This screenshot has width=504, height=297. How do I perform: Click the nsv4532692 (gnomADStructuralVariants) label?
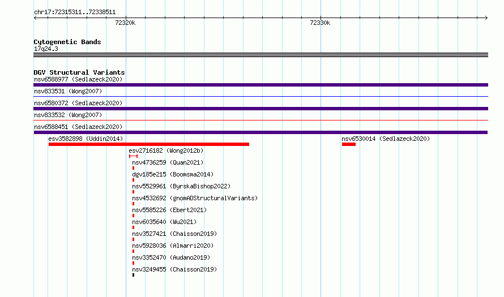pos(195,198)
